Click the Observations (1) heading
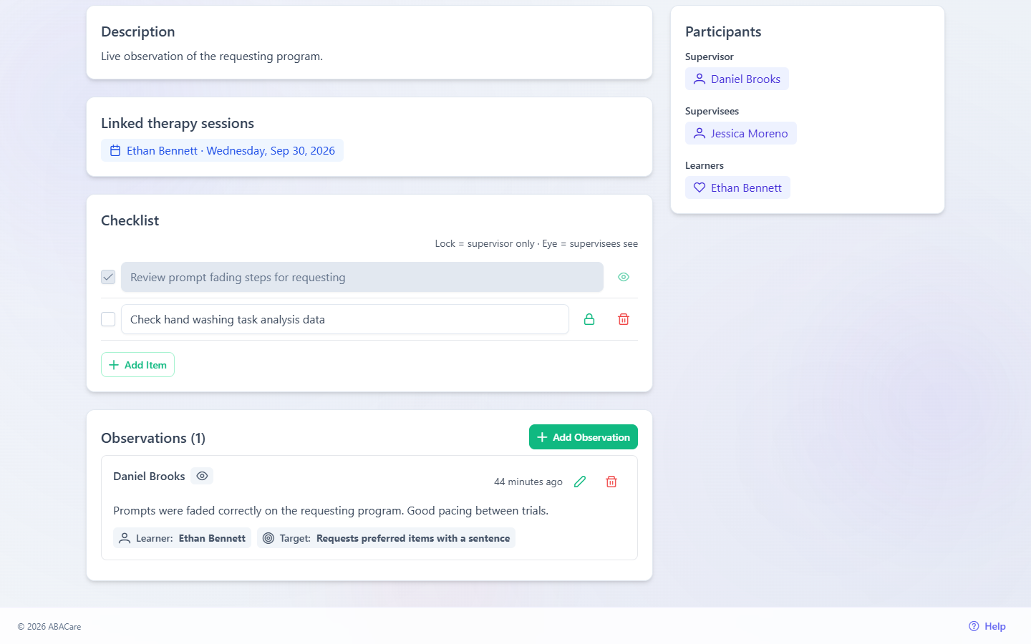This screenshot has height=644, width=1031. 153,438
